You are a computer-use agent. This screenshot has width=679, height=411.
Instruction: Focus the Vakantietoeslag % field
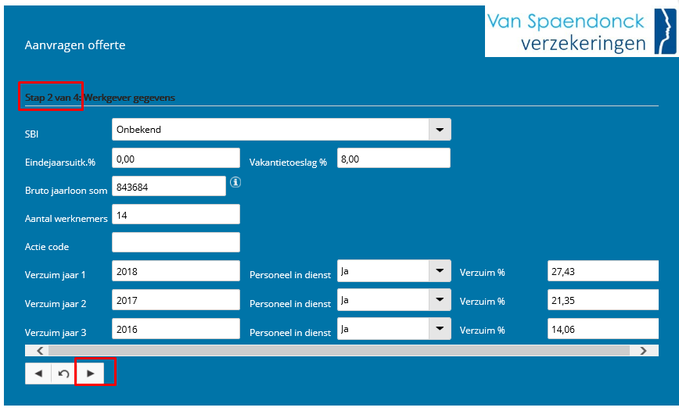point(393,158)
